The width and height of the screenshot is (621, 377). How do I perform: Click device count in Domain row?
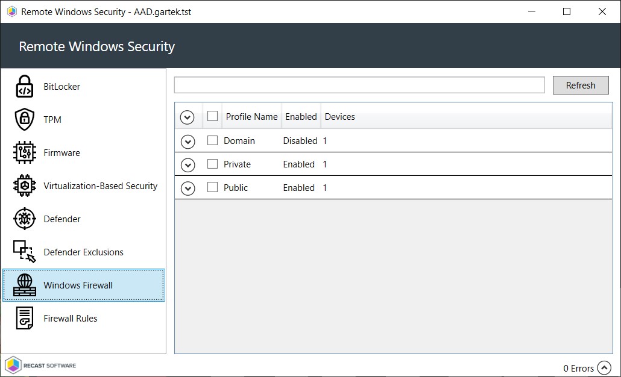325,141
